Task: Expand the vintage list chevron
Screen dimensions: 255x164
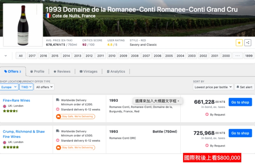Action: tap(6, 56)
